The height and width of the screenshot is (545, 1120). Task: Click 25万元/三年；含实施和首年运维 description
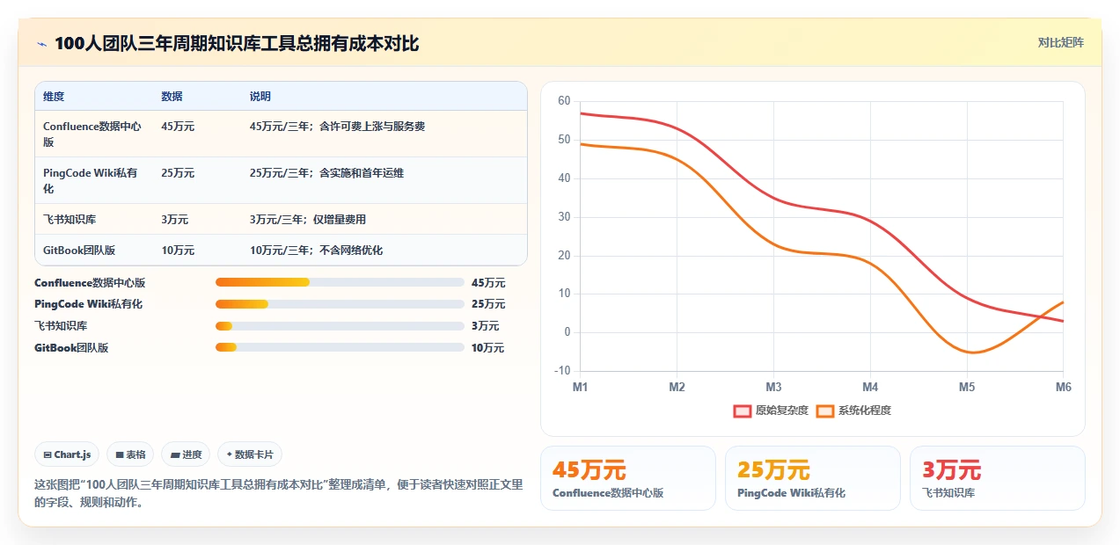point(326,173)
